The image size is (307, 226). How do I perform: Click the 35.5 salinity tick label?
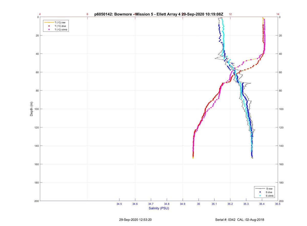pyautogui.click(x=278, y=204)
